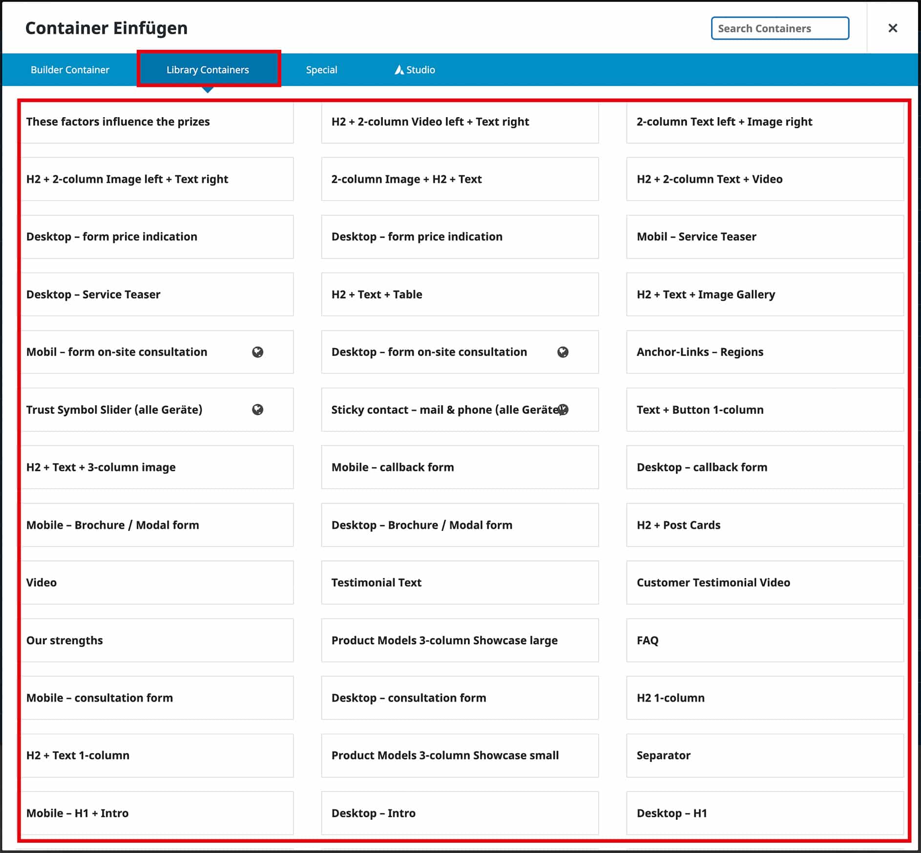Click the globe icon on Mobil form on-site consultation
The image size is (921, 853).
pos(257,352)
